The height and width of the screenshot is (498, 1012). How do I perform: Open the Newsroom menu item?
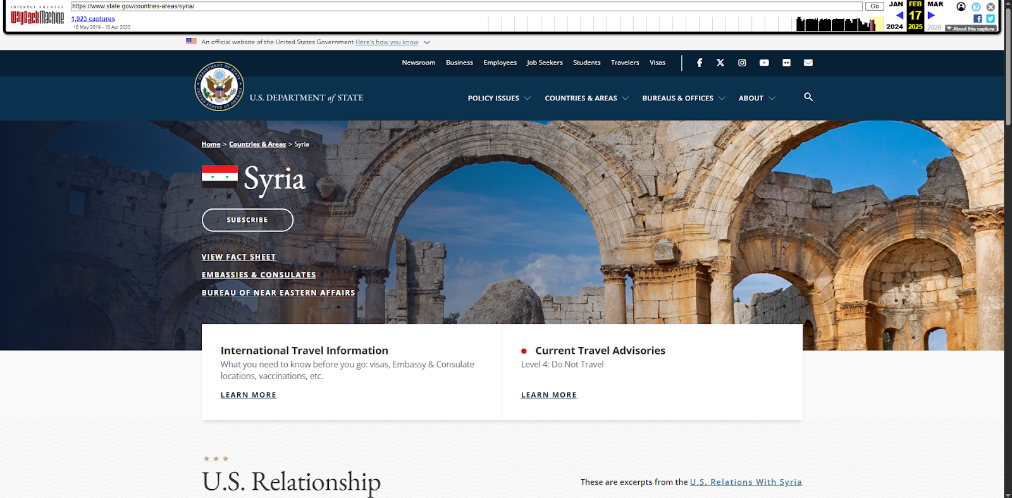click(x=418, y=63)
